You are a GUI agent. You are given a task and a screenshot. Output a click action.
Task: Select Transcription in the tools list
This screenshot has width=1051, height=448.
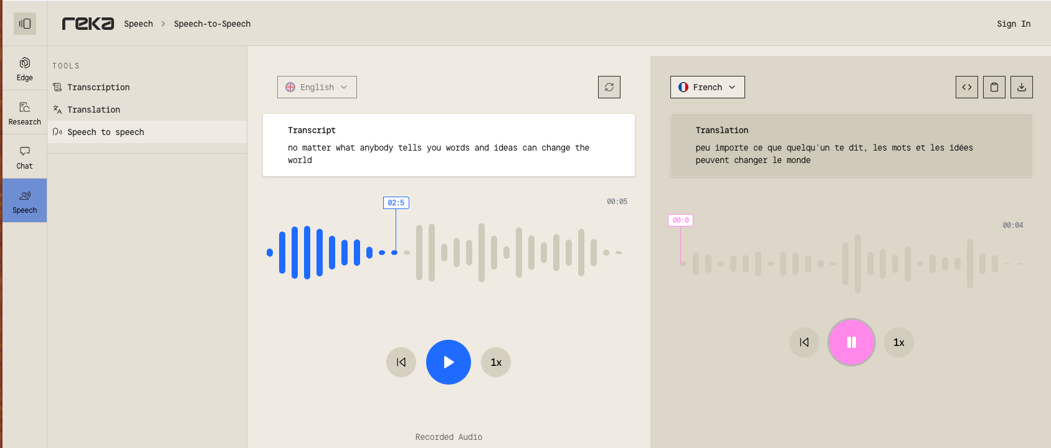pos(98,87)
